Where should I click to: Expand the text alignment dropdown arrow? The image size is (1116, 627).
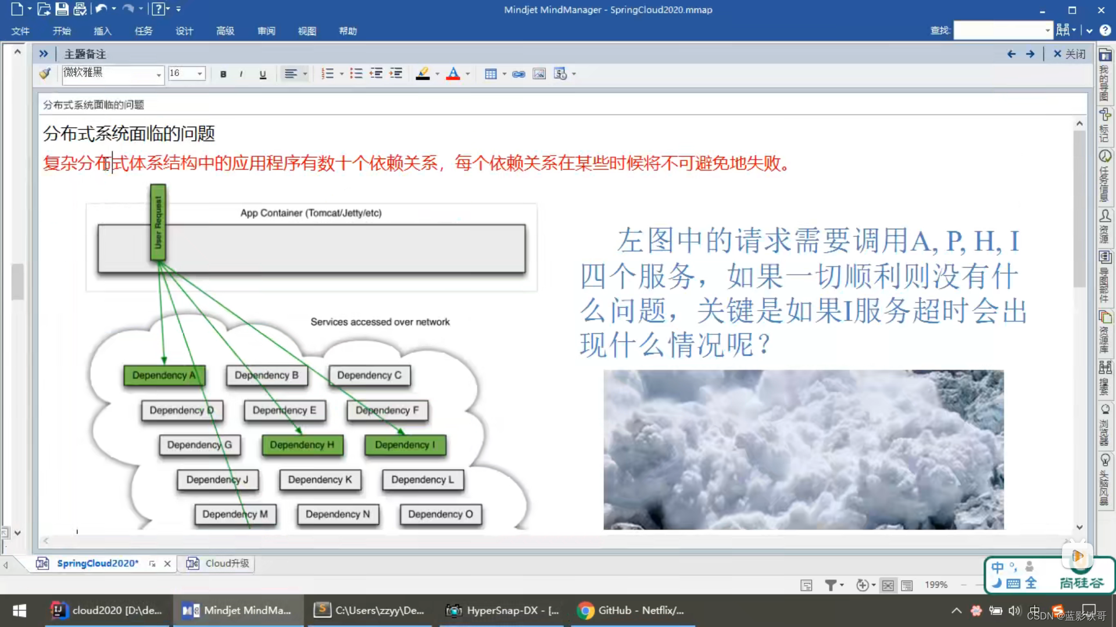point(305,74)
